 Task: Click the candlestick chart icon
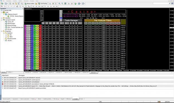pyautogui.click(x=53, y=4)
